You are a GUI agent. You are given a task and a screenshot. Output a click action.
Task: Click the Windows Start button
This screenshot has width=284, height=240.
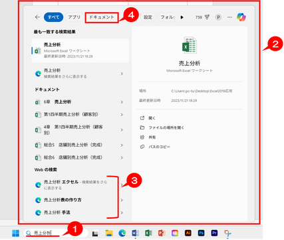click(x=15, y=233)
